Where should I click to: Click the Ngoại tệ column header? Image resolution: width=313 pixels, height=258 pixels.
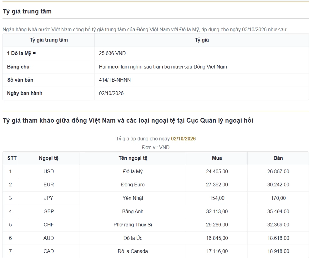point(48,158)
